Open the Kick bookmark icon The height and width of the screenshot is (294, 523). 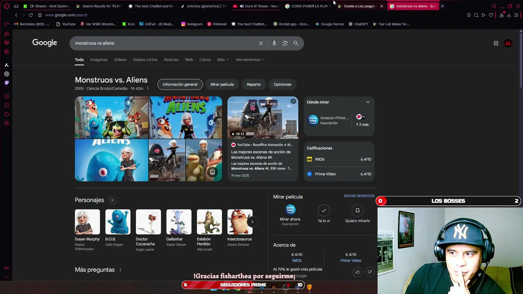pos(128,24)
